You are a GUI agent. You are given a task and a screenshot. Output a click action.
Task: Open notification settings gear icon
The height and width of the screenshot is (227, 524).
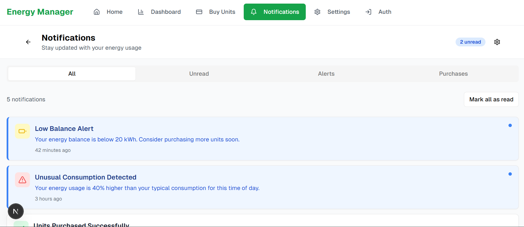coord(497,42)
